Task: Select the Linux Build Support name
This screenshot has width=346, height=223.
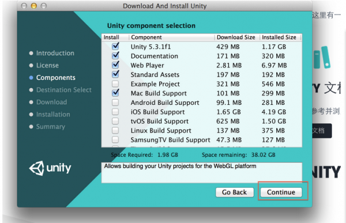Action: 161,130
